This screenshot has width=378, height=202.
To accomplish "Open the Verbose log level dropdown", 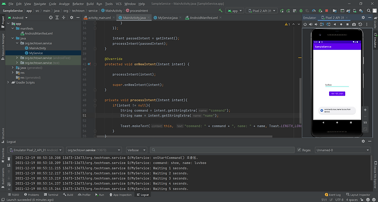I will 137,150.
